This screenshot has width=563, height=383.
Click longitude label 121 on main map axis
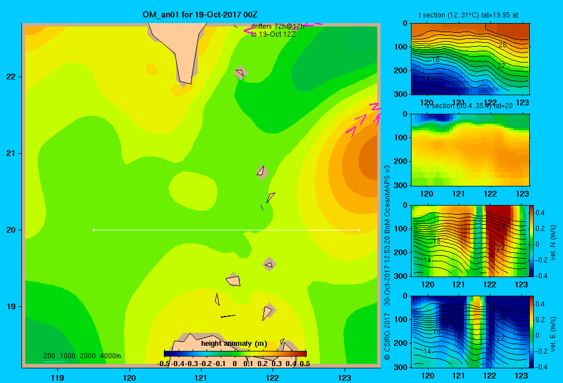[201, 377]
